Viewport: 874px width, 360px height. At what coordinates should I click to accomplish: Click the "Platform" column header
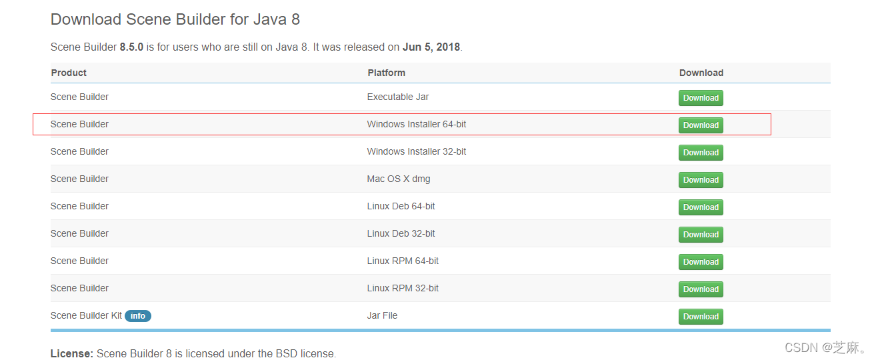(x=386, y=73)
